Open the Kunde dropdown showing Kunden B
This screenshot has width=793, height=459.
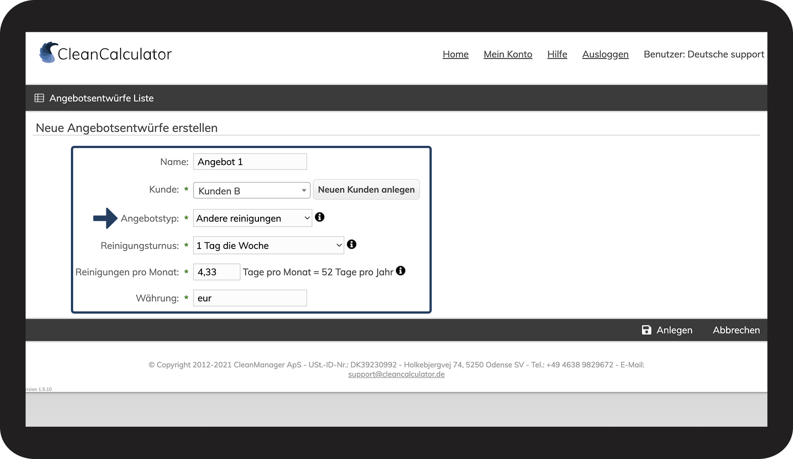click(252, 190)
